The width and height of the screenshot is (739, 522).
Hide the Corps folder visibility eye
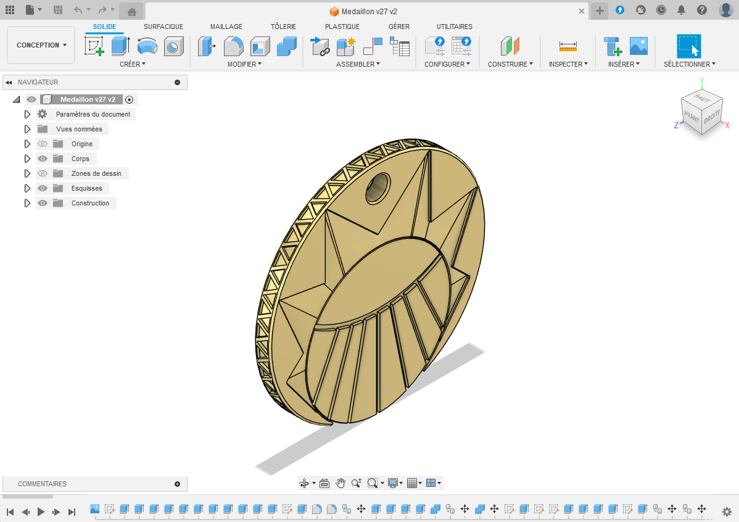[43, 159]
